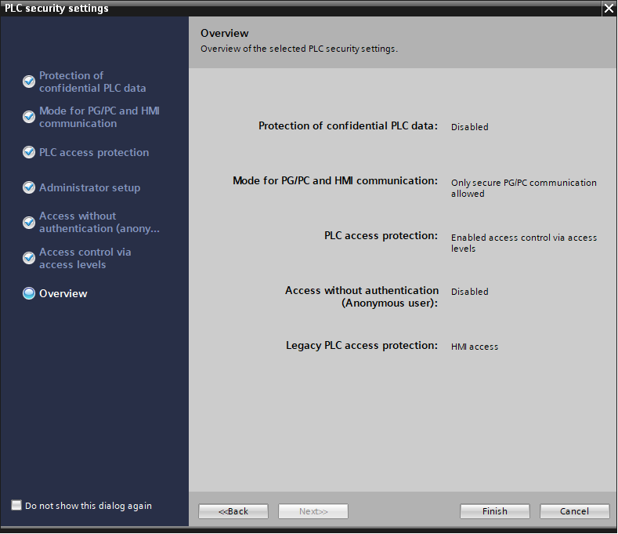The height and width of the screenshot is (534, 618).
Task: Click the greyed-out Next>> button
Action: coord(313,511)
